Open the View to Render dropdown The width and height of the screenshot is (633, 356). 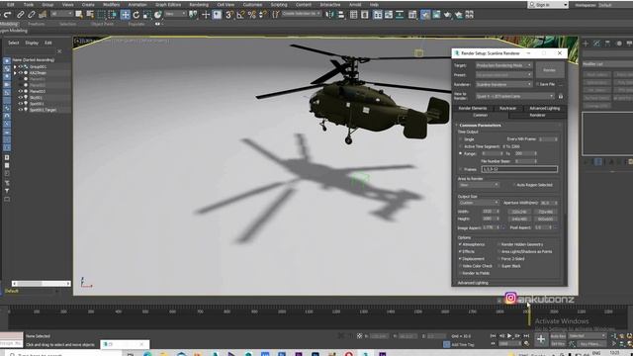point(514,97)
